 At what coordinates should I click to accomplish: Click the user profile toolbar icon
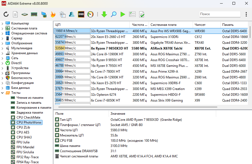[x=71, y=14]
